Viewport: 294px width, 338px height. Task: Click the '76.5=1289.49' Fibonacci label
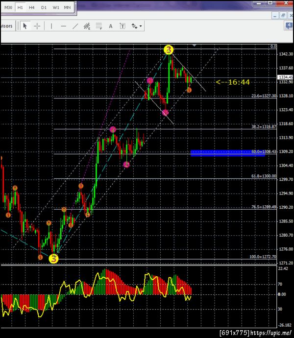tap(264, 207)
